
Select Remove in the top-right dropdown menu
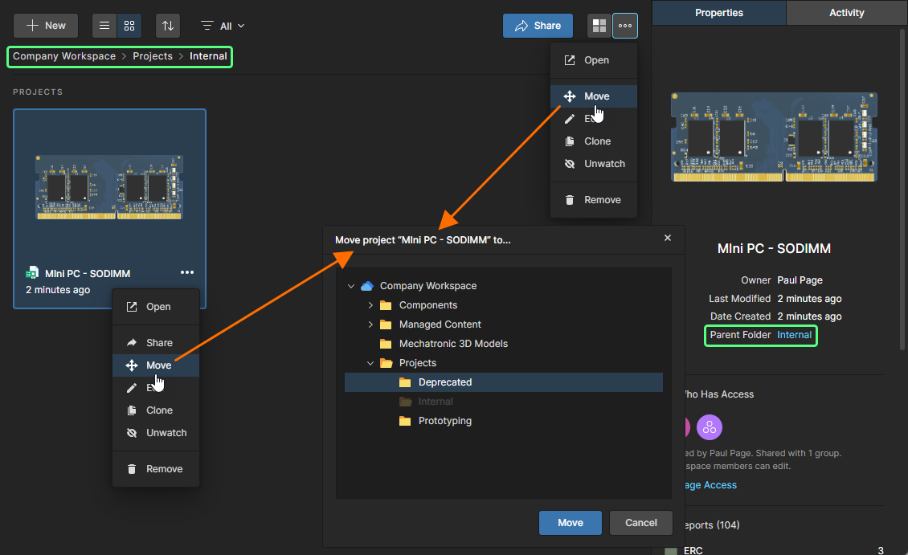602,200
